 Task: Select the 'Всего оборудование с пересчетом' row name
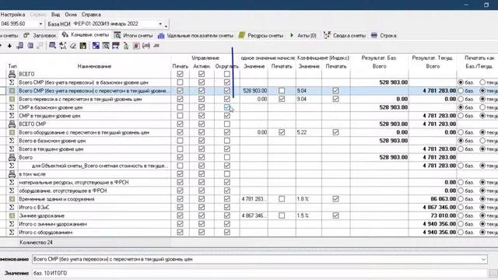pos(84,132)
